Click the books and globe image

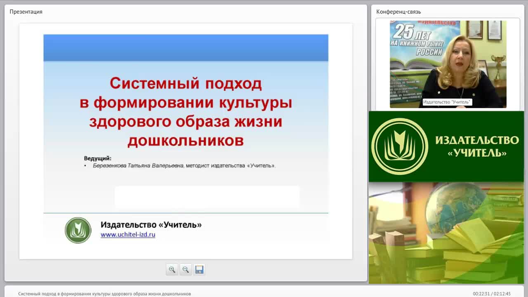click(x=446, y=233)
